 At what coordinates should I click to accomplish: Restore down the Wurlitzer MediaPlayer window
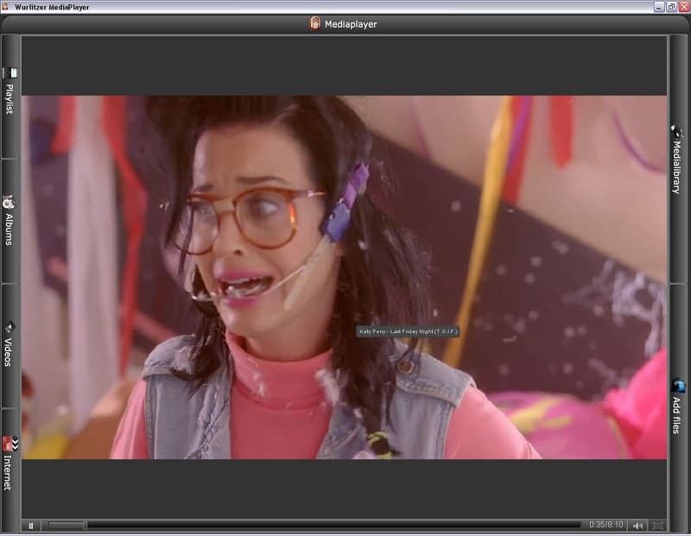tap(670, 6)
